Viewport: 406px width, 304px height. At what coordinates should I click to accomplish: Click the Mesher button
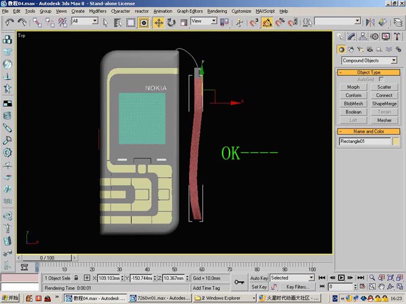point(384,120)
